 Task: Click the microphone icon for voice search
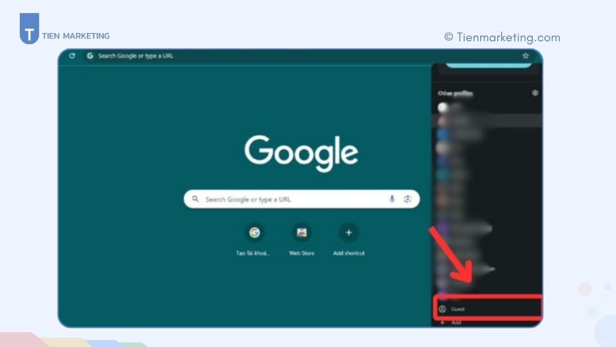click(x=391, y=199)
